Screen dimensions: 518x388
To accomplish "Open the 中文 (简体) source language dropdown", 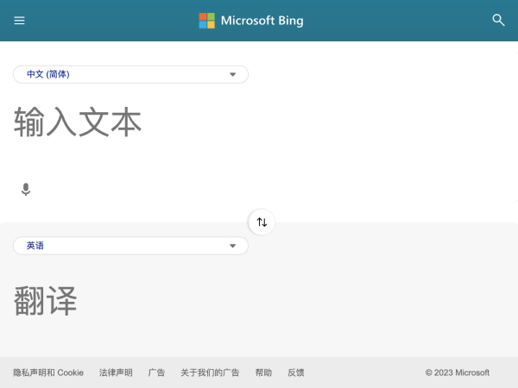I will (130, 74).
